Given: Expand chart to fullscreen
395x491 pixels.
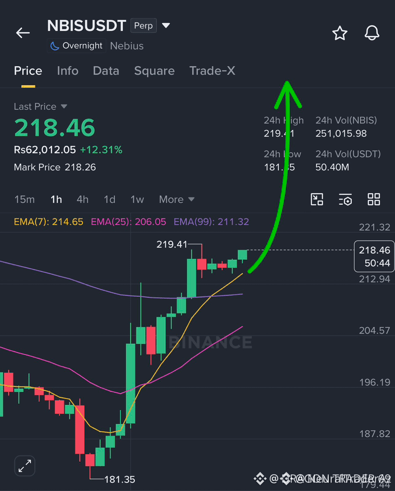Looking at the screenshot, I should [x=25, y=466].
